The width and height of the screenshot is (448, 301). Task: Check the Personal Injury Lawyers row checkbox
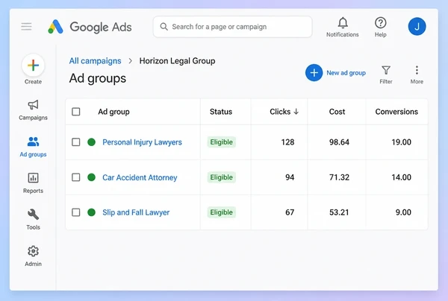(x=76, y=142)
